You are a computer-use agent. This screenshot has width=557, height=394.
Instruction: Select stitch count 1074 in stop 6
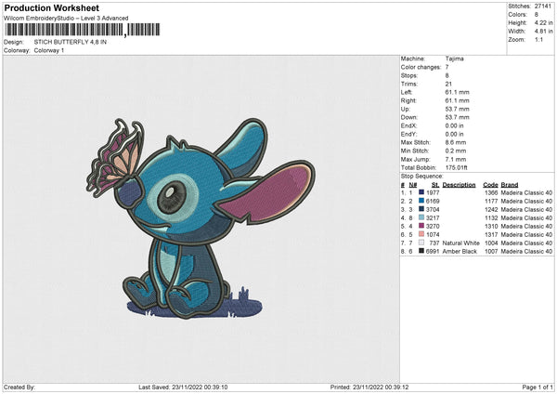tap(433, 235)
